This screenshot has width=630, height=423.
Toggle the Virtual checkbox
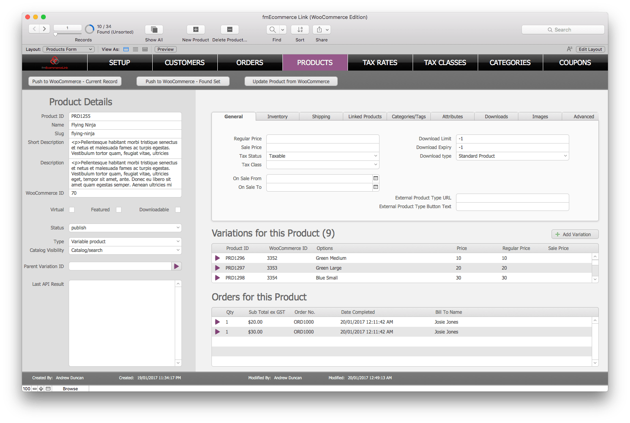pyautogui.click(x=72, y=210)
